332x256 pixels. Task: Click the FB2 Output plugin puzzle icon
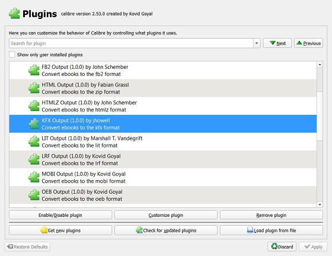(34, 71)
